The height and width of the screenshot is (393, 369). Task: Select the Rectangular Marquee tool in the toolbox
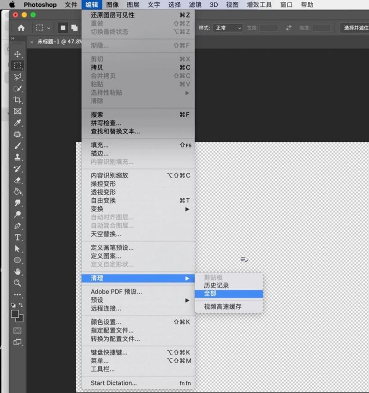click(x=18, y=65)
